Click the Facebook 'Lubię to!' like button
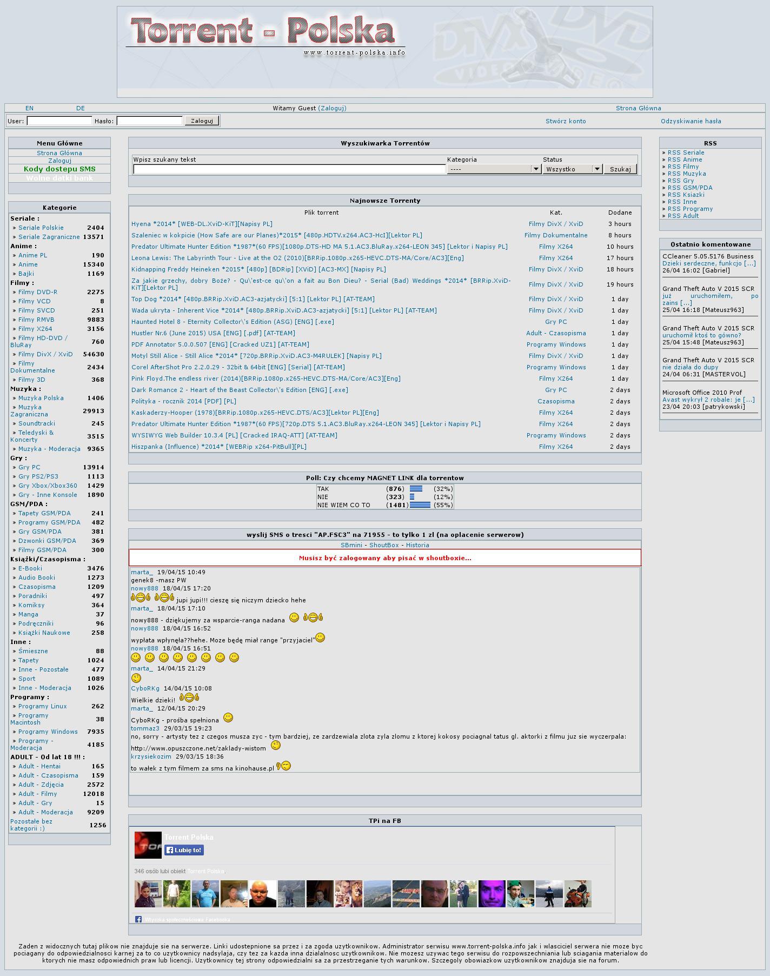 click(x=184, y=850)
